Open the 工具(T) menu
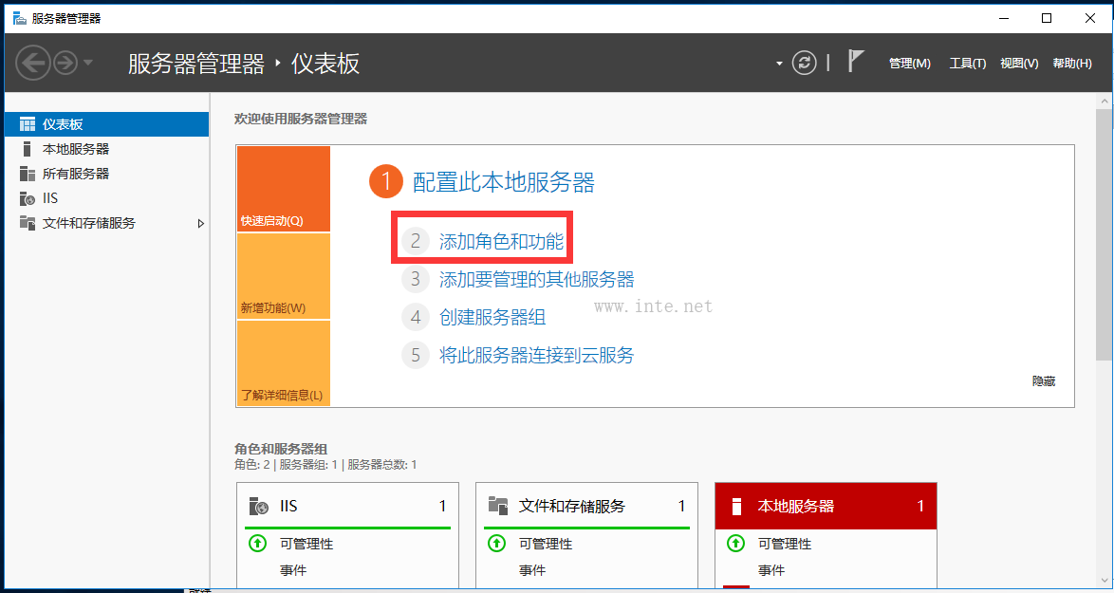The image size is (1114, 593). (967, 64)
